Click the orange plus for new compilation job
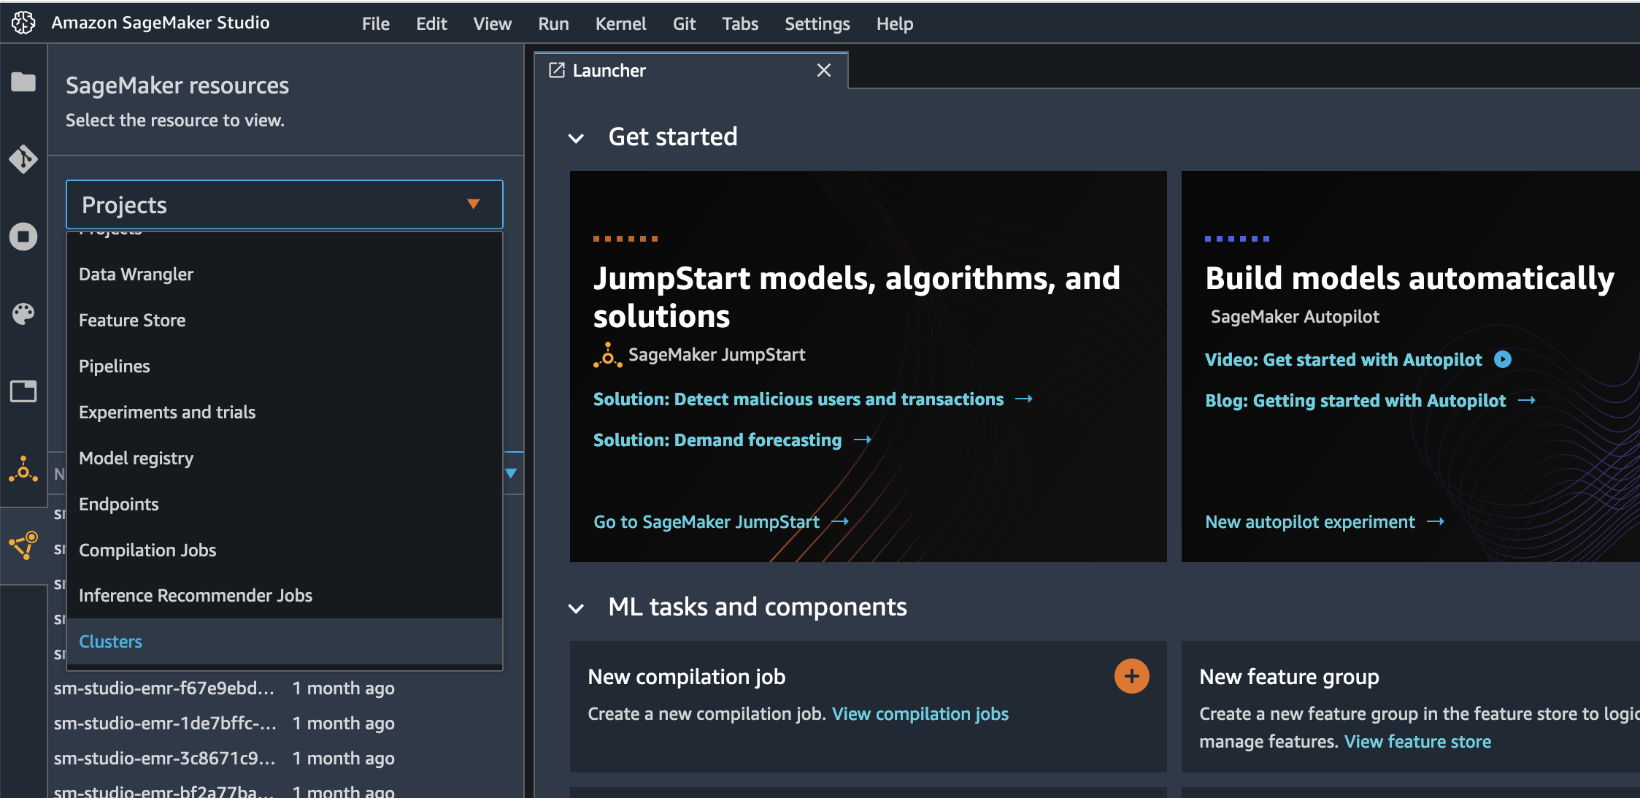Image resolution: width=1640 pixels, height=798 pixels. pos(1131,676)
